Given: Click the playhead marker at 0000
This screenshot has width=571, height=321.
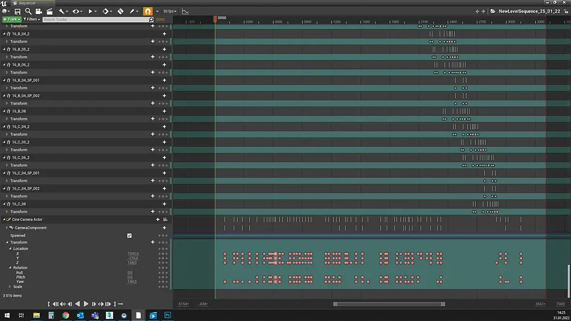Looking at the screenshot, I should tap(215, 18).
